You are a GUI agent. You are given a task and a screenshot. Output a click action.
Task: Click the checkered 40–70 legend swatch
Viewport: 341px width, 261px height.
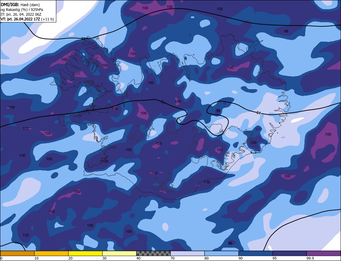(153, 253)
